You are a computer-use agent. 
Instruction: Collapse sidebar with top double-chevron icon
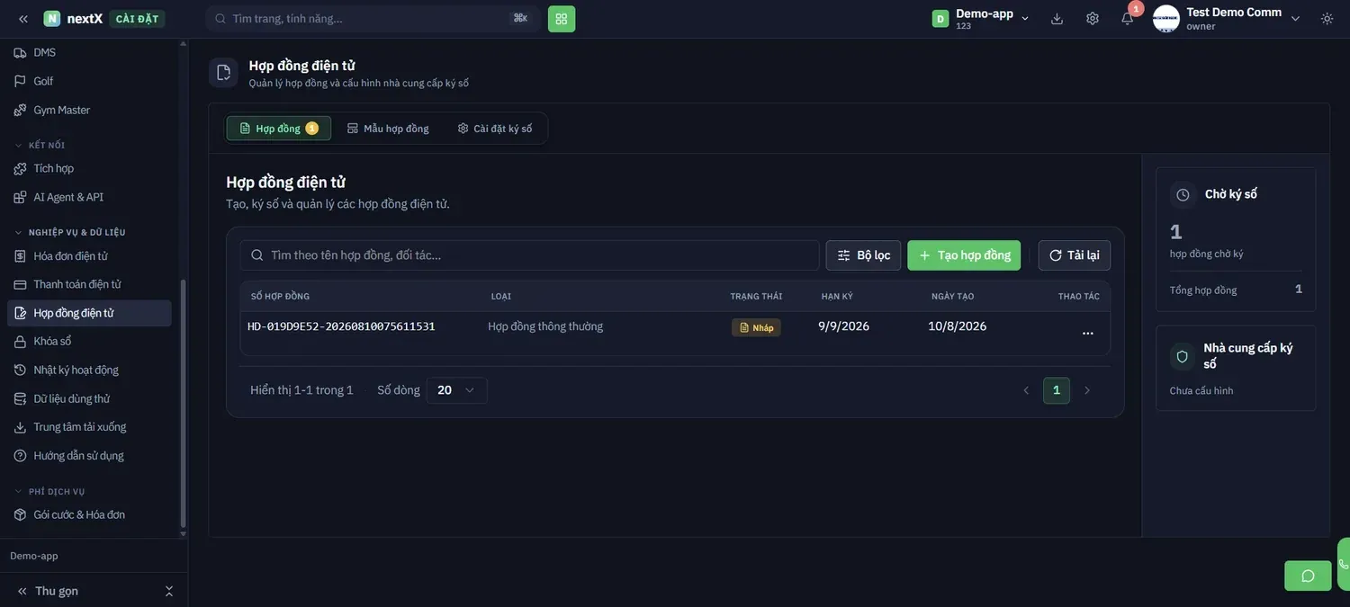(23, 19)
